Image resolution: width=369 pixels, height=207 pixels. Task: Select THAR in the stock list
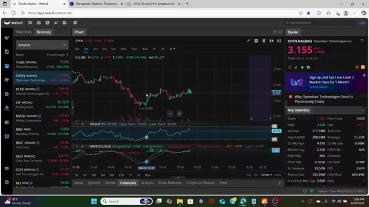tap(42, 64)
